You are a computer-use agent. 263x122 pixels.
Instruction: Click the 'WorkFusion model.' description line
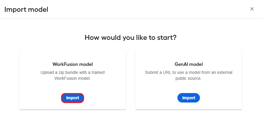(x=73, y=78)
